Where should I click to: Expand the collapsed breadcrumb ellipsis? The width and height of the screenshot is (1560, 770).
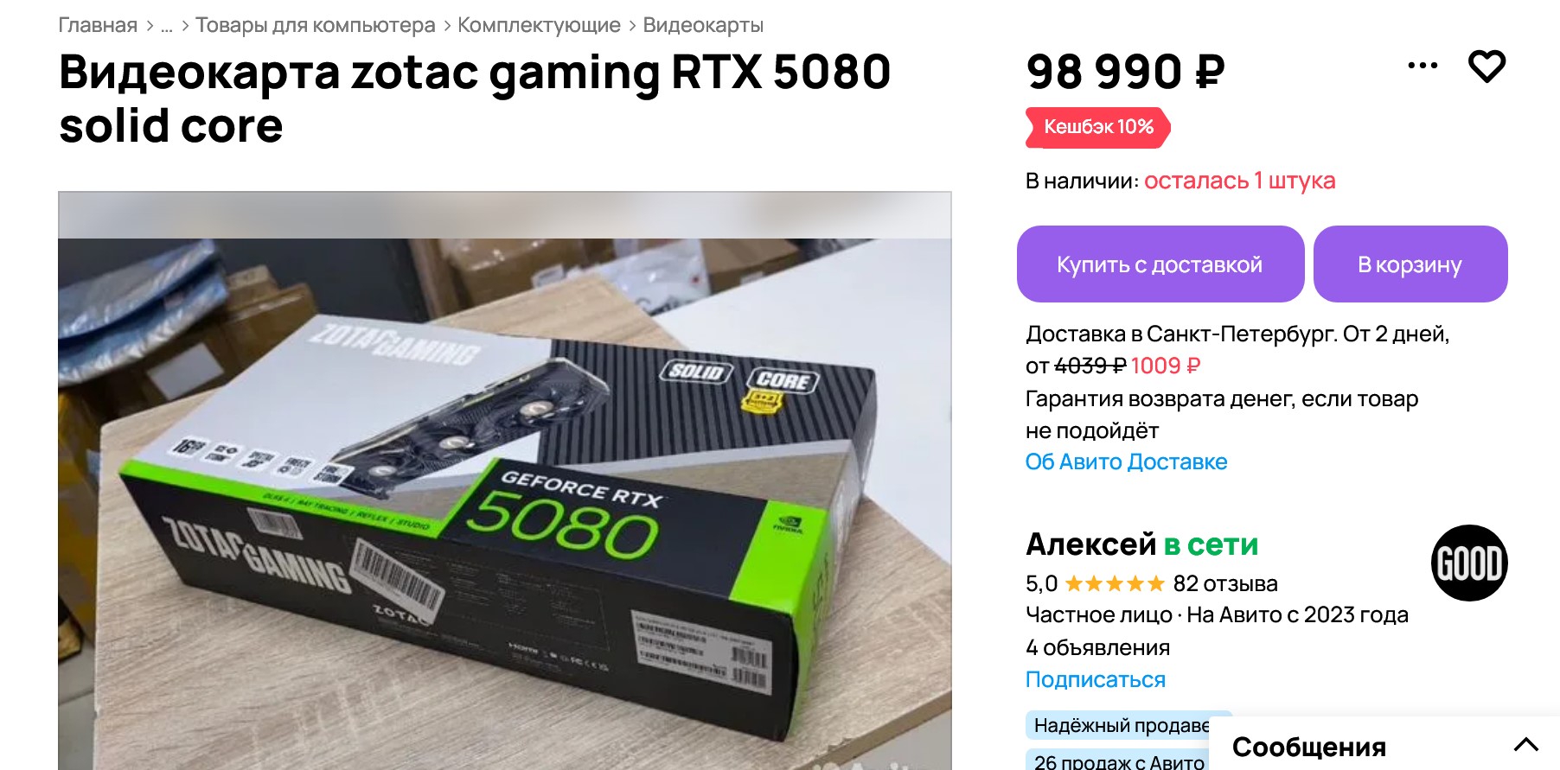point(167,26)
